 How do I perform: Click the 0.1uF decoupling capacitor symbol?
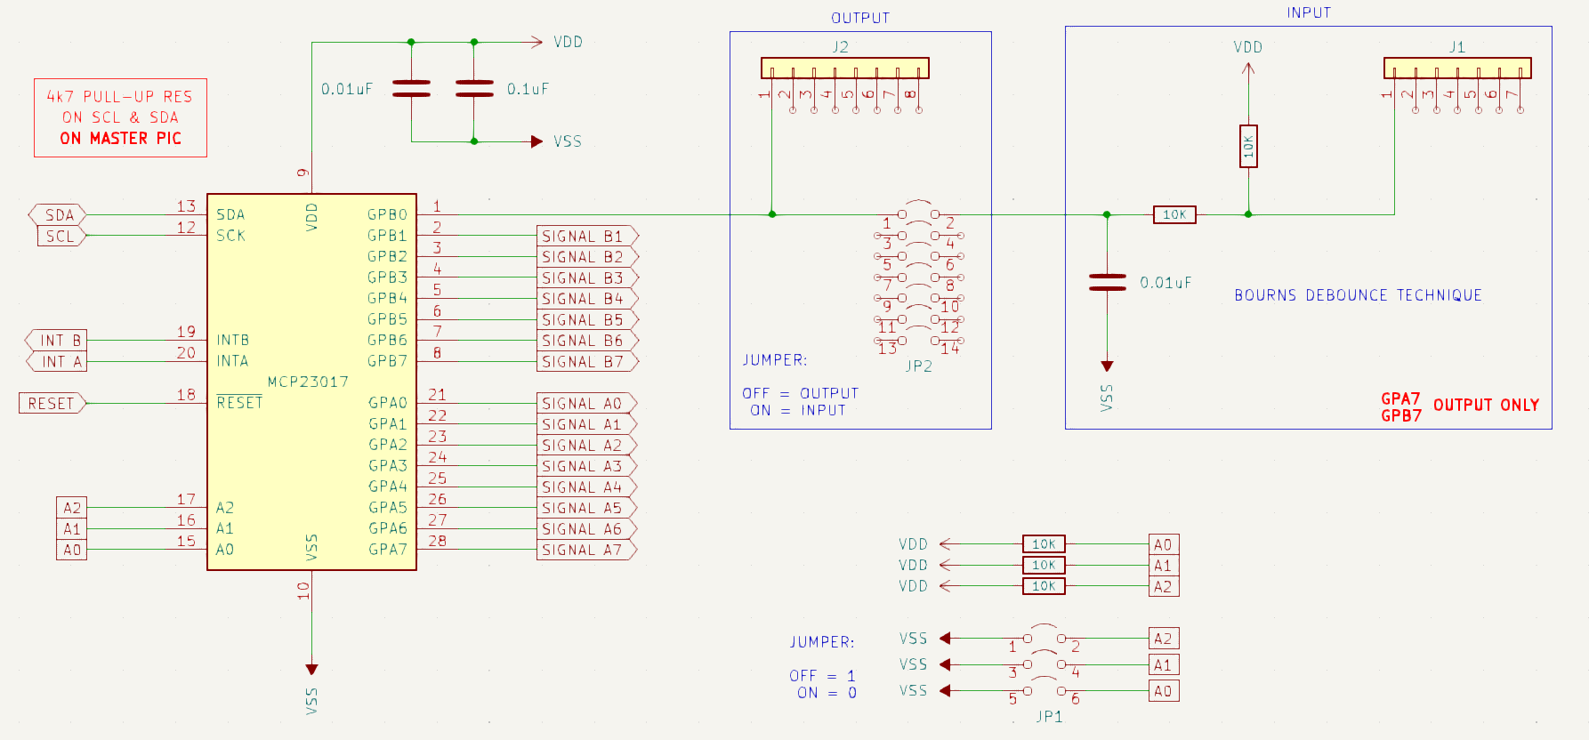click(x=473, y=88)
